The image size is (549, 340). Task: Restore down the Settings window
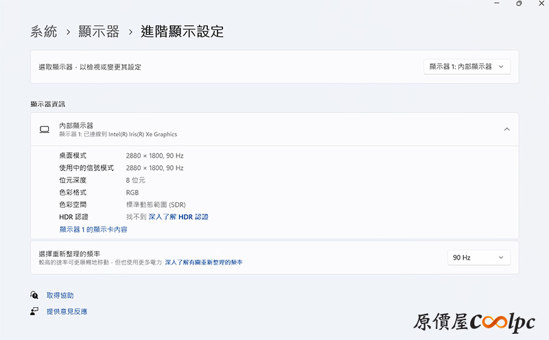(519, 3)
